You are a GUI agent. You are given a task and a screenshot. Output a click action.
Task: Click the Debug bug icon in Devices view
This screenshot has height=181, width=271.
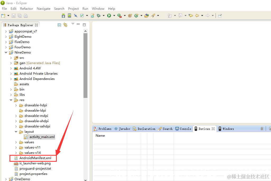pyautogui.click(x=262, y=129)
